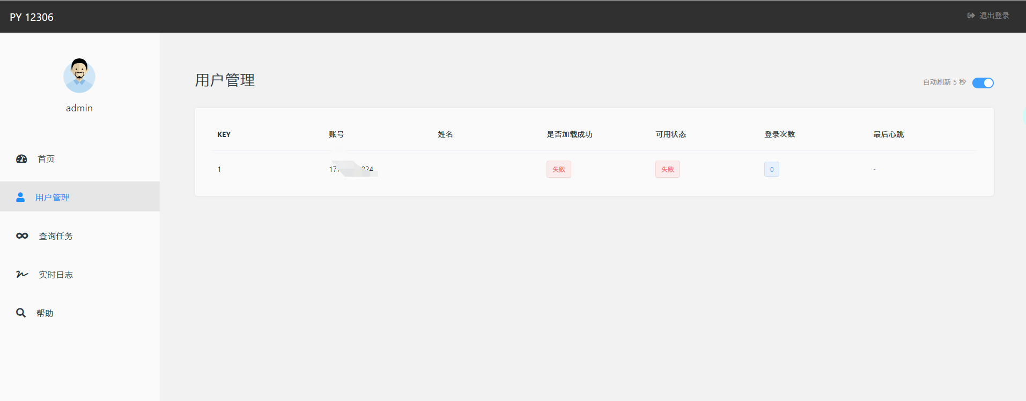Turn off the 自动刷新 5 秒 switch

click(x=983, y=83)
